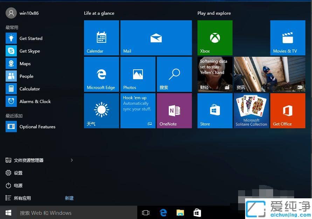Image resolution: width=312 pixels, height=219 pixels.
Task: Open File Explorer from the taskbar
Action: tap(180, 212)
